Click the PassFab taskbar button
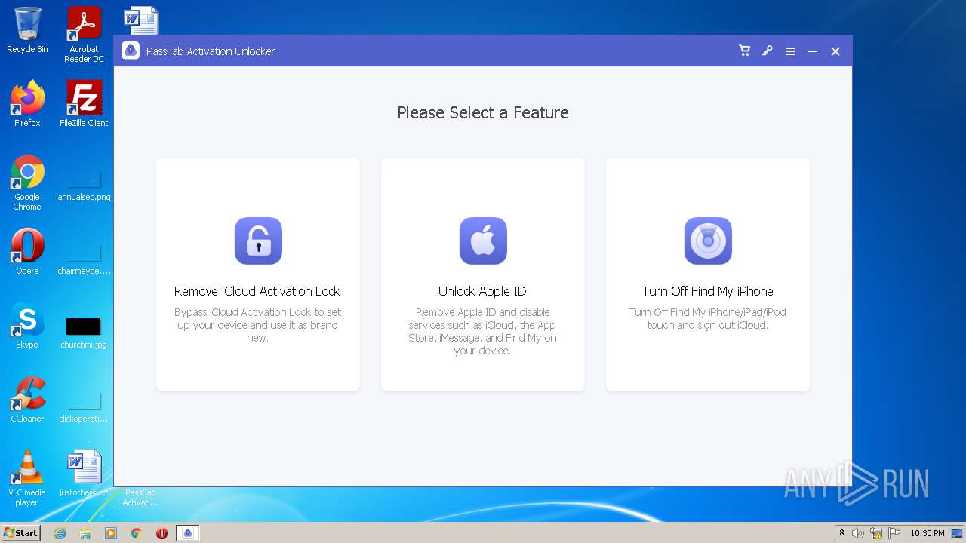966x543 pixels. [188, 533]
